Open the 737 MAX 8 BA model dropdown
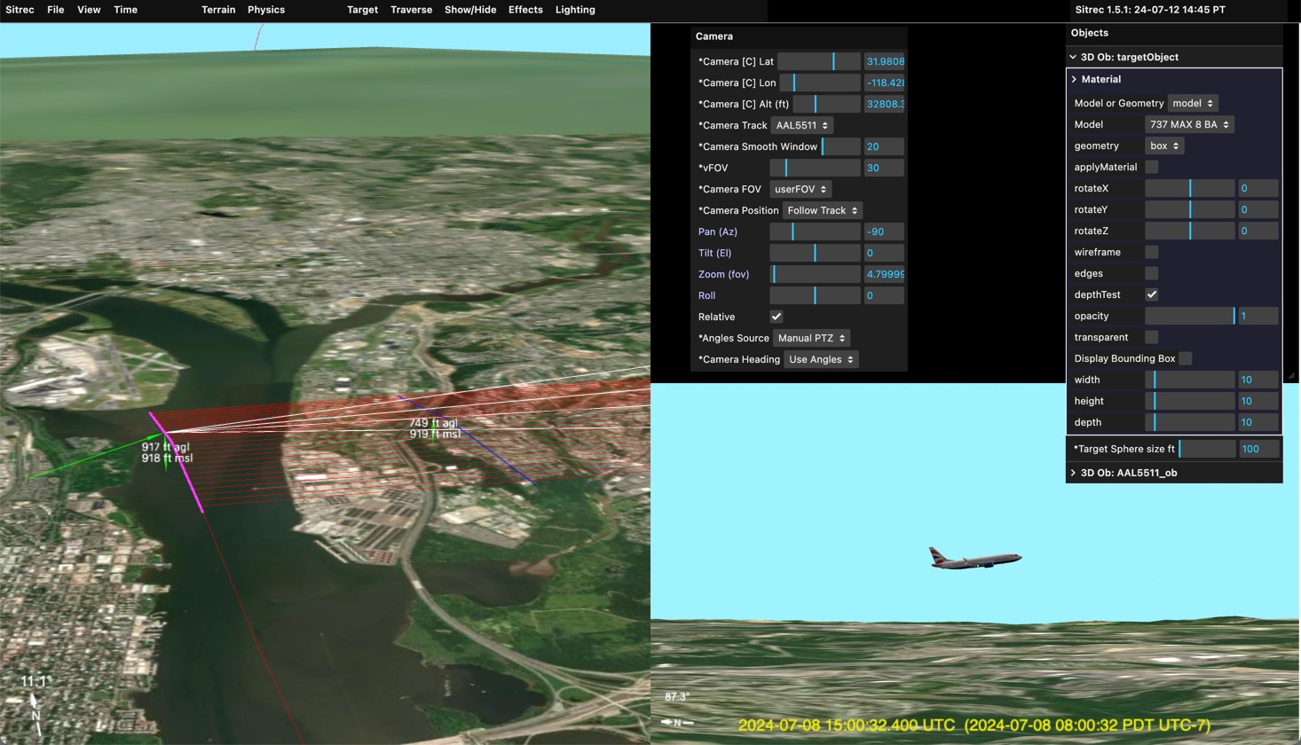The image size is (1301, 745). point(1188,124)
